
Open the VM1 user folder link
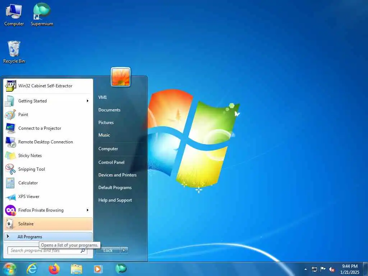point(102,97)
